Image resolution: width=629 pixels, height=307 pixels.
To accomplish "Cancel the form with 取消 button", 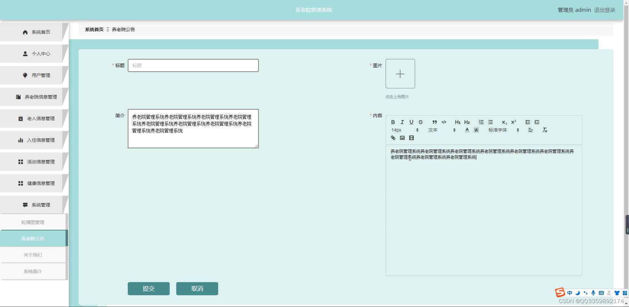I will click(x=197, y=289).
